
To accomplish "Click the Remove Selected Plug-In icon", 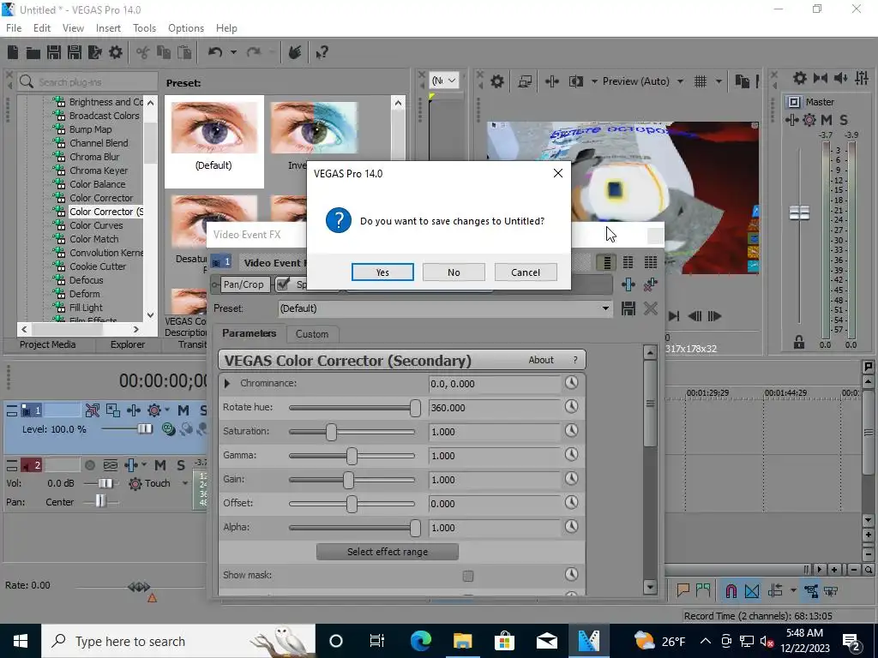I will (x=650, y=284).
